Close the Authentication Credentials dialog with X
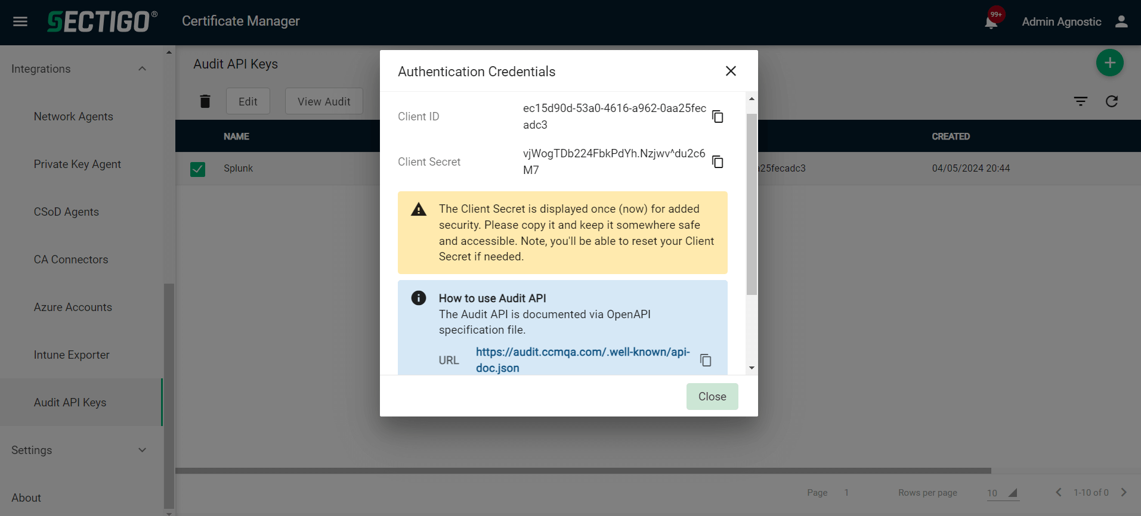 [x=731, y=71]
